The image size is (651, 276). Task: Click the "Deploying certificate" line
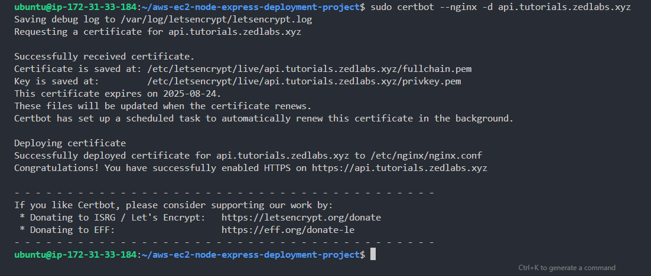pyautogui.click(x=70, y=143)
